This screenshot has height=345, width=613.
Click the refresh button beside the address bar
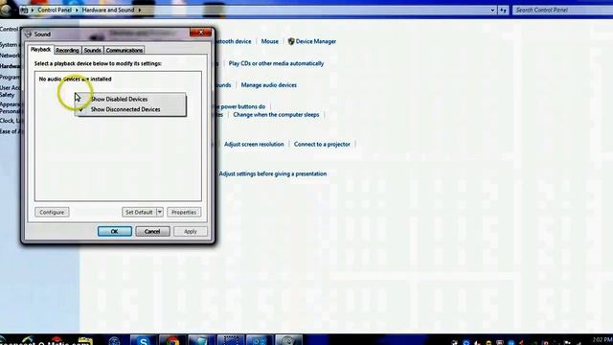pos(503,11)
